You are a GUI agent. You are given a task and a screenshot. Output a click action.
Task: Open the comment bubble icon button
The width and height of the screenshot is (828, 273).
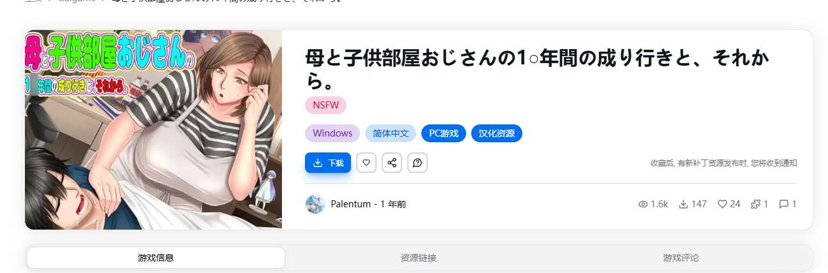(x=418, y=163)
